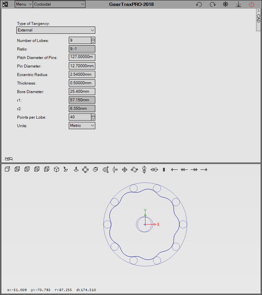Image resolution: width=262 pixels, height=295 pixels.
Task: Click the red power icon
Action: [252, 4]
